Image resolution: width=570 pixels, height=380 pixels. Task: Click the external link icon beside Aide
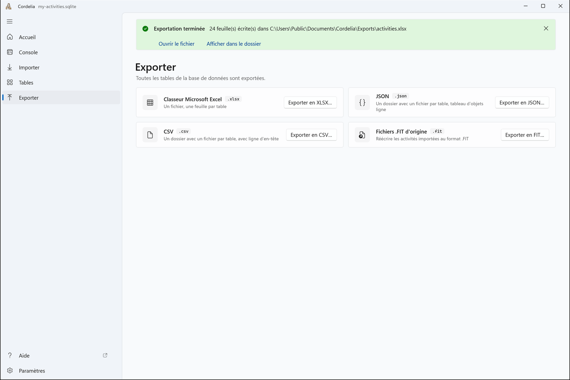pyautogui.click(x=105, y=355)
